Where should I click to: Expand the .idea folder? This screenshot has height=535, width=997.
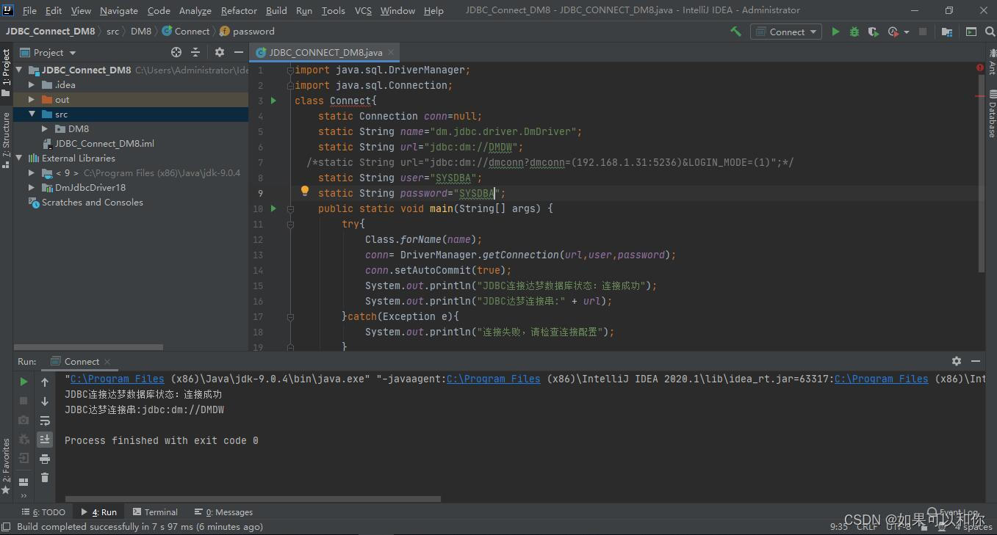32,85
